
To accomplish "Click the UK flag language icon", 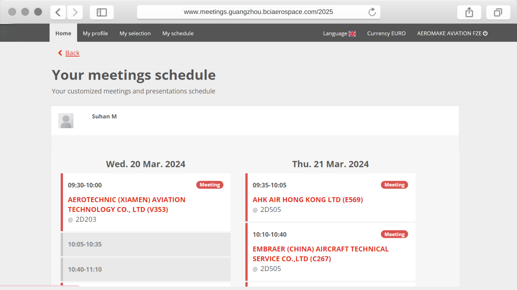I will (x=352, y=34).
